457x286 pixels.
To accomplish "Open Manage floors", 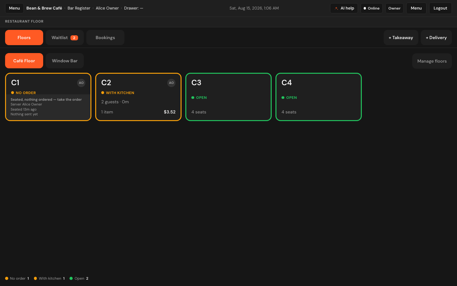I will click(x=432, y=61).
